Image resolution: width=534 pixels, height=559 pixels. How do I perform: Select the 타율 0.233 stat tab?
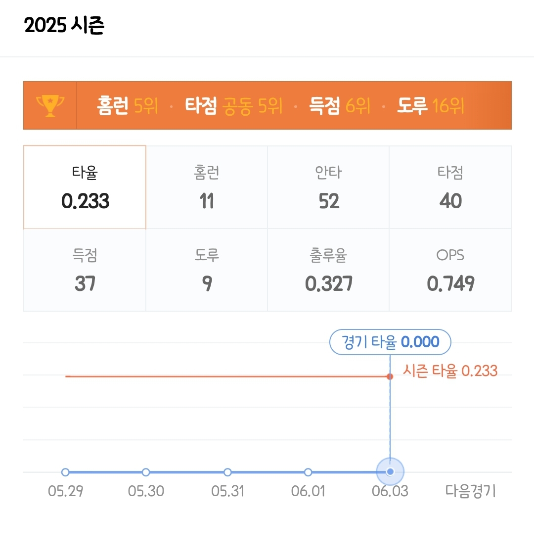click(85, 187)
